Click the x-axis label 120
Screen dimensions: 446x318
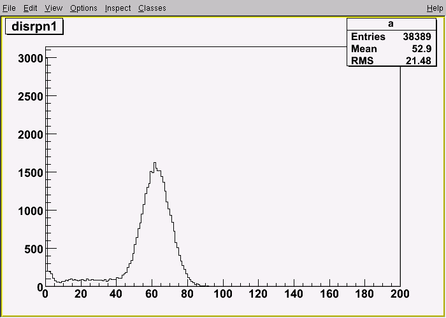point(258,294)
